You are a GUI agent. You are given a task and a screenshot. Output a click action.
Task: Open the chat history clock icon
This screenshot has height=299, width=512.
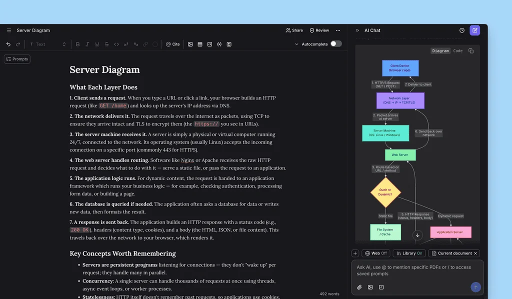click(x=461, y=30)
